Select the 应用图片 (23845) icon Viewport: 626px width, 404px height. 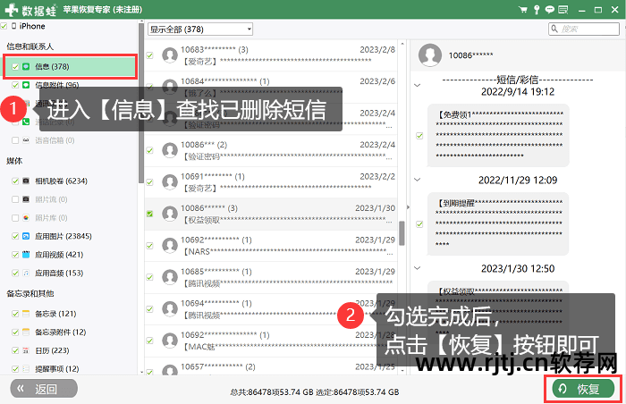pyautogui.click(x=26, y=236)
